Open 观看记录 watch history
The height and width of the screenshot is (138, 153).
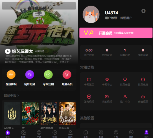tap(125, 52)
